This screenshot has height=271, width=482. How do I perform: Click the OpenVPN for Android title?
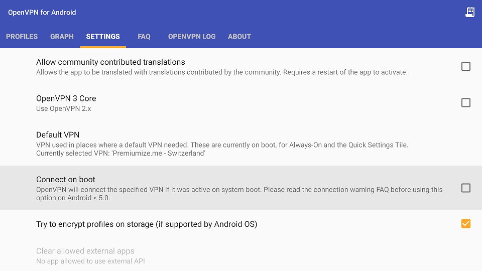42,13
